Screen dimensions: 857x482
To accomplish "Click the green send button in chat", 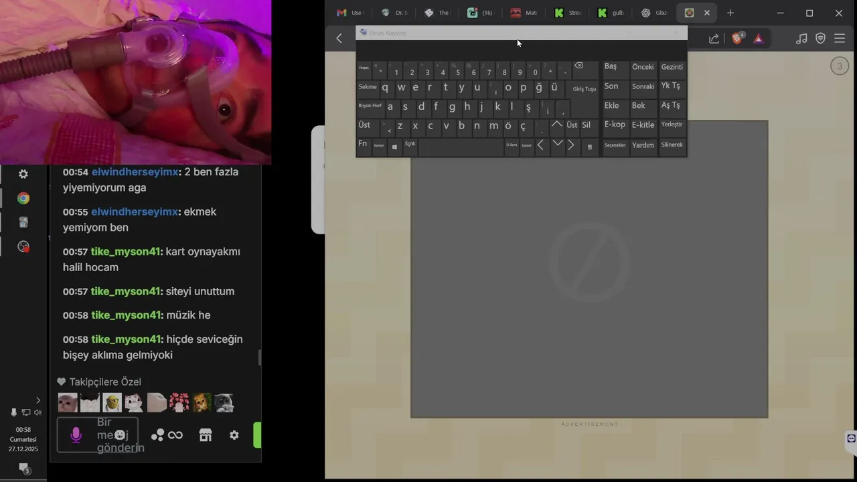I will 257,435.
